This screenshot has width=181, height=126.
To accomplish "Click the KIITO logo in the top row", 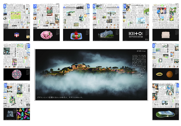I will 136,32.
